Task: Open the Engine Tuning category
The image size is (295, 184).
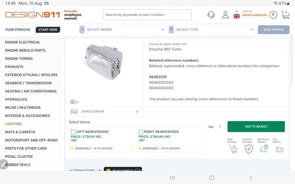Action: click(x=19, y=58)
